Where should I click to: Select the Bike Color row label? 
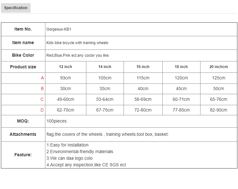click(x=23, y=55)
